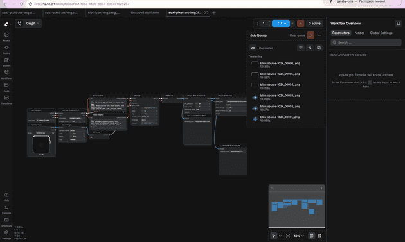
Task: Open the Workflows sidebar panel
Action: click(x=6, y=74)
